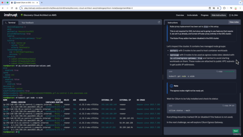Reload the current browser page
Viewport: 243px width, 137px height.
[x=12, y=8]
